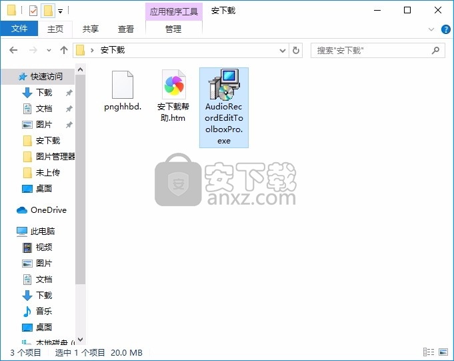Screen dimensions: 454x361
Task: Open the recent locations dropdown
Action: 49,51
